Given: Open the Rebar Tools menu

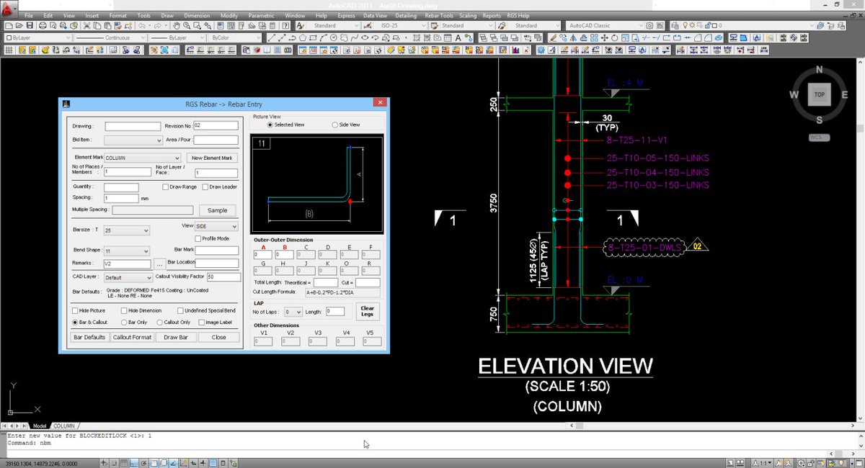Looking at the screenshot, I should point(438,15).
